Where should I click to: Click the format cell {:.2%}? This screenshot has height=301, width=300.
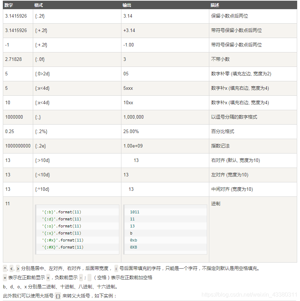click(x=41, y=132)
